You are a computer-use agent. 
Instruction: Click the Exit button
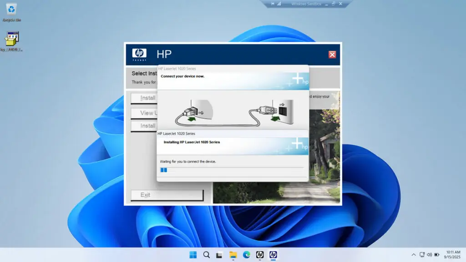coord(167,195)
